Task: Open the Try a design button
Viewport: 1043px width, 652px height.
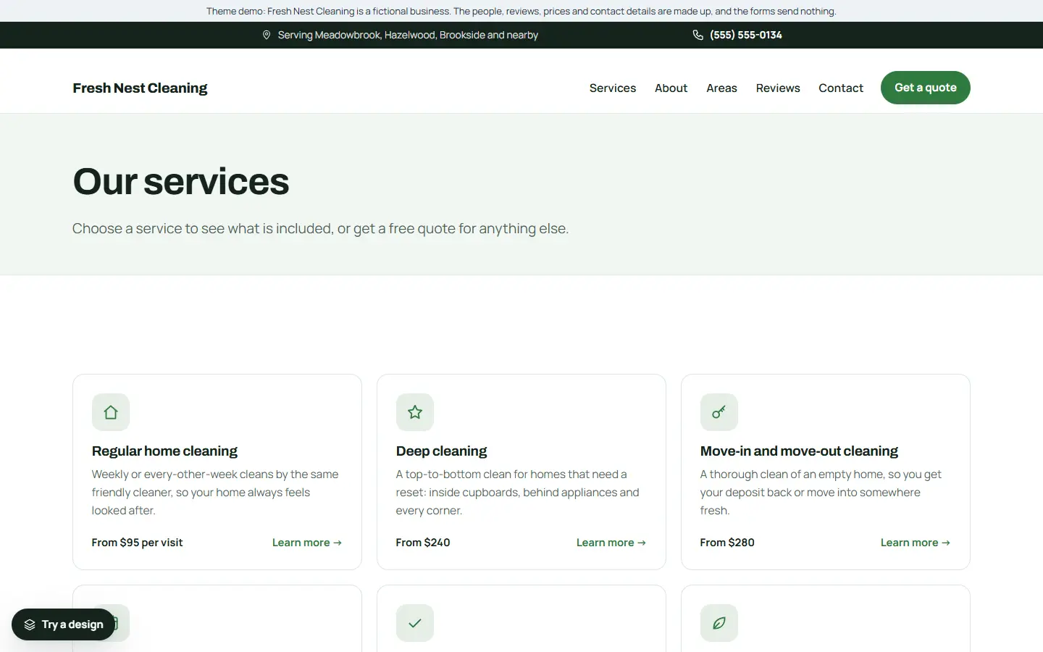Action: click(x=63, y=624)
